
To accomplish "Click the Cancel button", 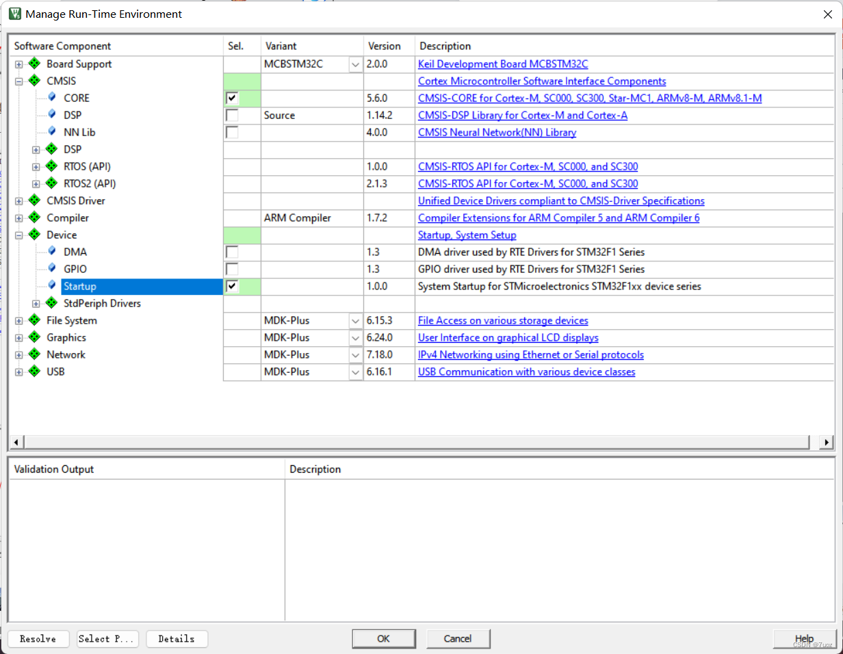I will pyautogui.click(x=458, y=639).
